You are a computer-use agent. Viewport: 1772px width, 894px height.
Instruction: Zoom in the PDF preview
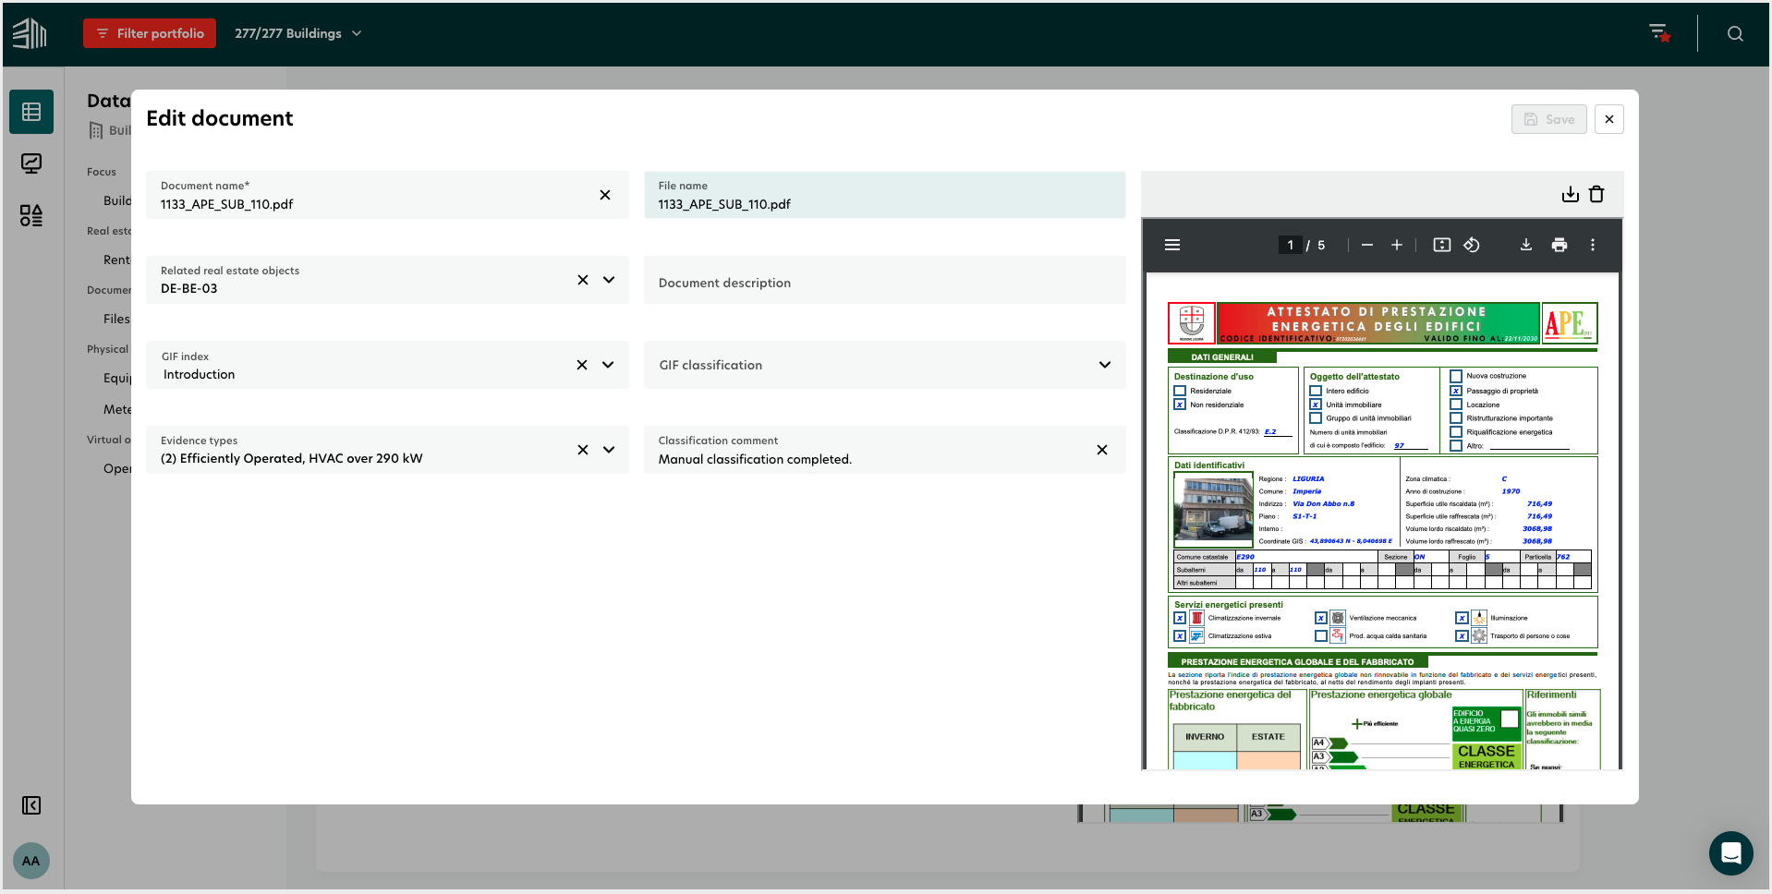pos(1397,245)
